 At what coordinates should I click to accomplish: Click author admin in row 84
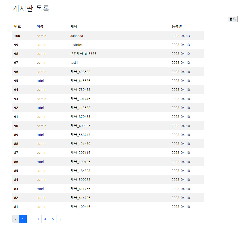pyautogui.click(x=41, y=180)
